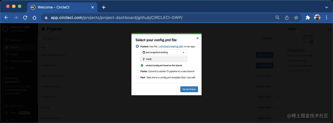Unfollow the automated-invoice project
The height and width of the screenshot is (123, 333).
(x=264, y=87)
